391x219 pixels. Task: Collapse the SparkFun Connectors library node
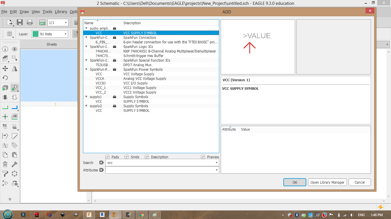point(86,37)
